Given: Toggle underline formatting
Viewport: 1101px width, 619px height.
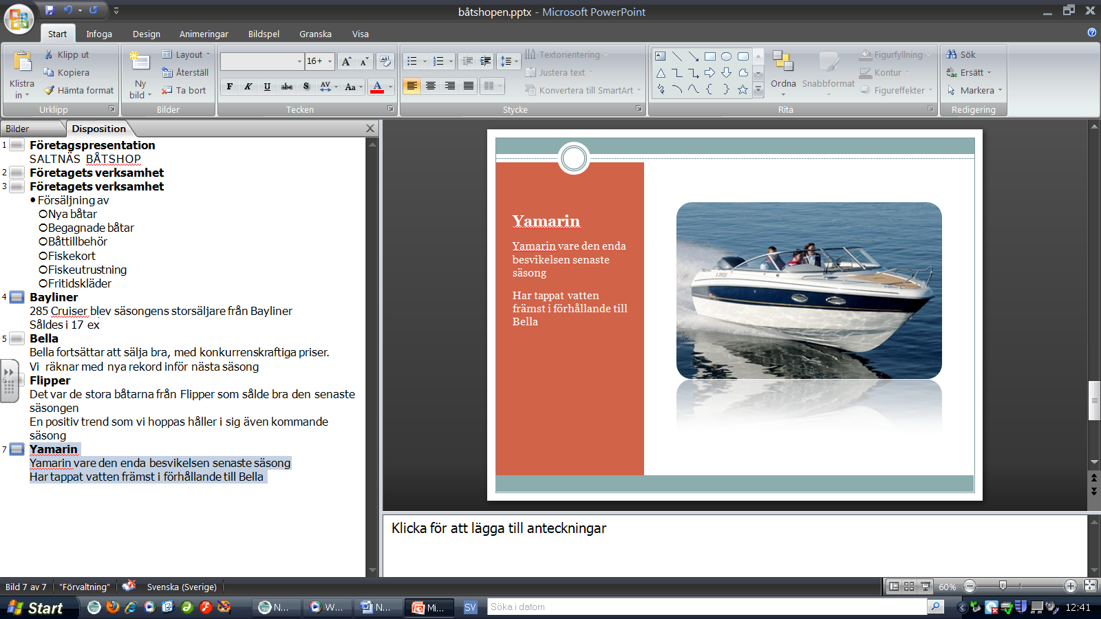Looking at the screenshot, I should (x=267, y=87).
